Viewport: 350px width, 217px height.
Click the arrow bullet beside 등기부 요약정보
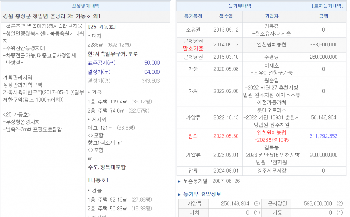coord(179,194)
